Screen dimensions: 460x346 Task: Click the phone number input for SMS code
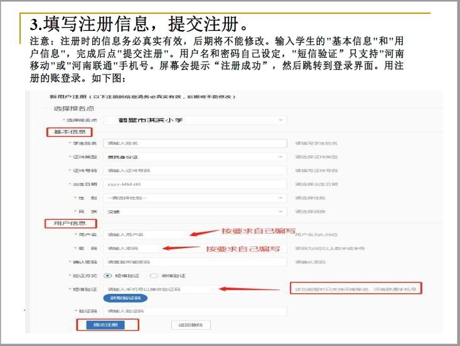(x=160, y=289)
